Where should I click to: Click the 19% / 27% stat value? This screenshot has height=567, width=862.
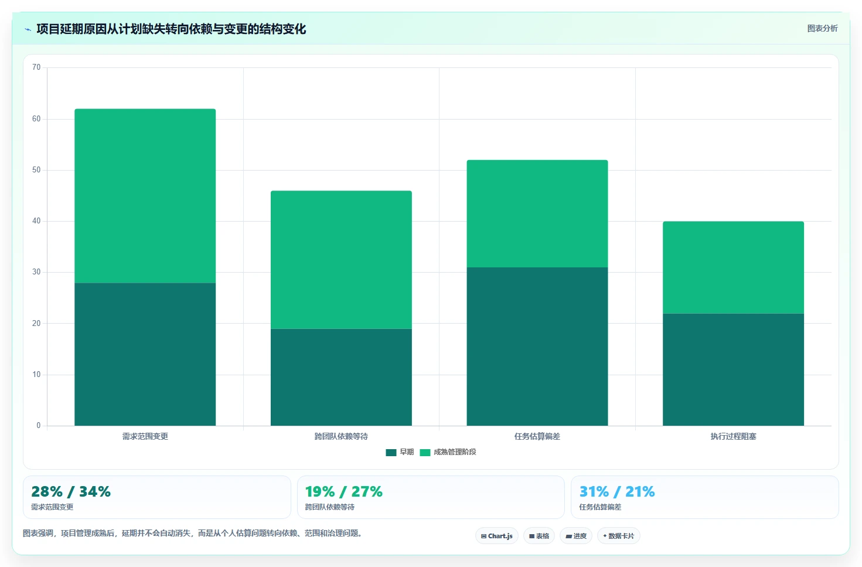pos(344,491)
